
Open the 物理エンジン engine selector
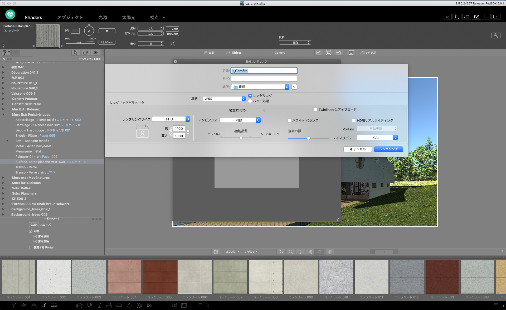(x=247, y=110)
